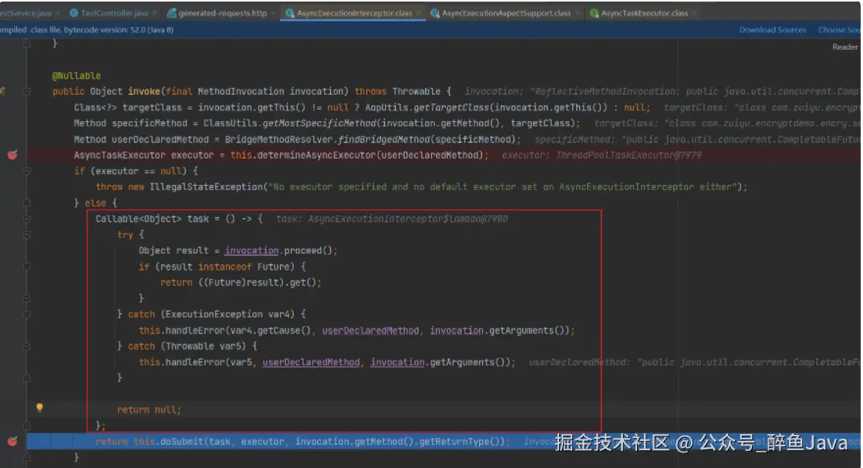Toggle the Reader mode label
Viewport: 863px width, 468px height.
tap(844, 47)
